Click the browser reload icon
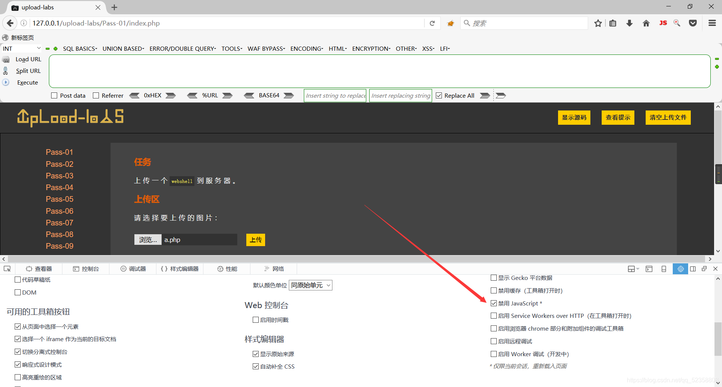Viewport: 722px width, 387px height. (x=432, y=23)
